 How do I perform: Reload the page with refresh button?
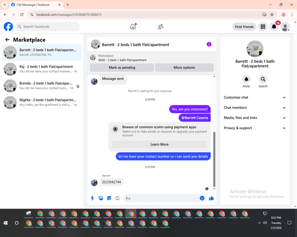[x=22, y=15]
